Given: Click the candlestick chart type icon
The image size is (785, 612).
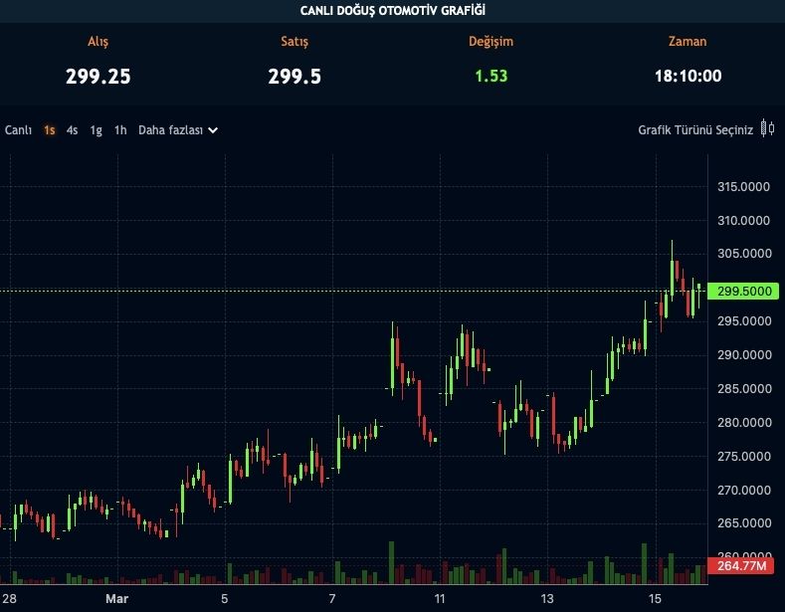Looking at the screenshot, I should 767,128.
